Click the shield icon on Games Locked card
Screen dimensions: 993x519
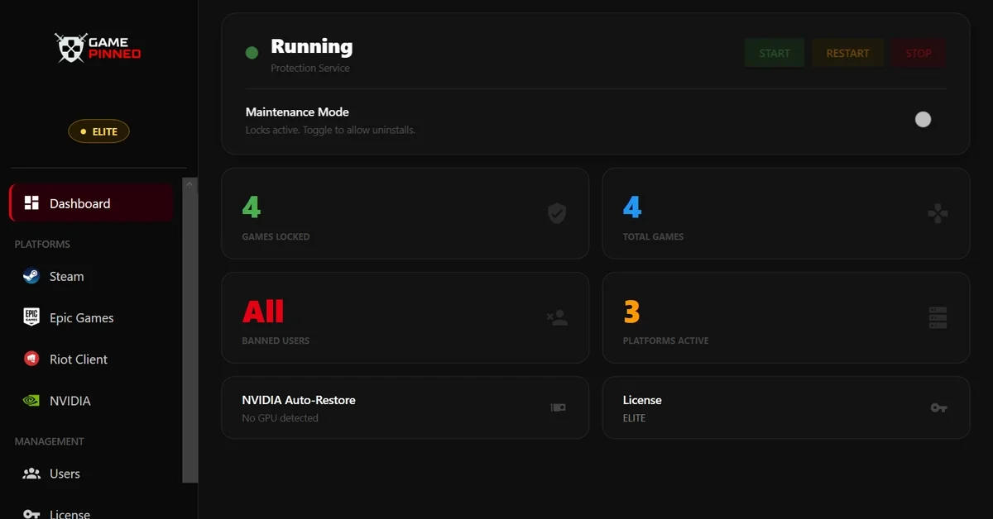557,214
